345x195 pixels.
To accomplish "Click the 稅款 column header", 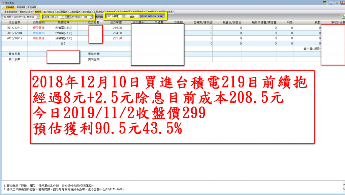I will [x=307, y=23].
